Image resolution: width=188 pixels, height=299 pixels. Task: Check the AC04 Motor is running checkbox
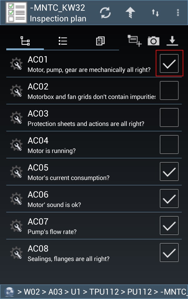point(169,144)
